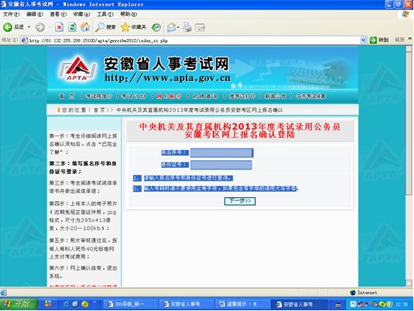The height and width of the screenshot is (311, 414).
Task: Click the 报名序号 input field
Action: click(x=222, y=153)
